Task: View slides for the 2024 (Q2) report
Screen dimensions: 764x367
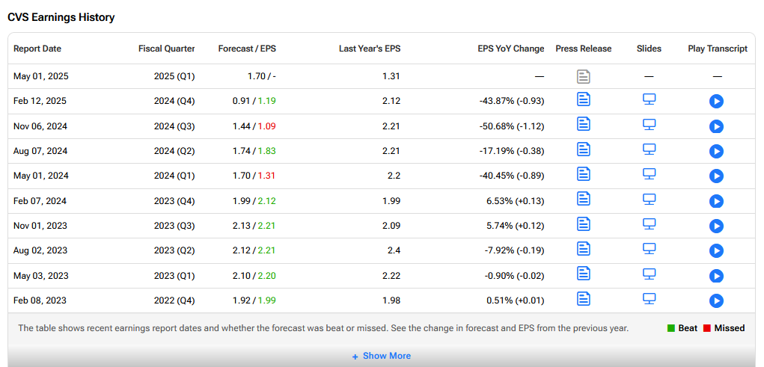Action: (x=649, y=149)
